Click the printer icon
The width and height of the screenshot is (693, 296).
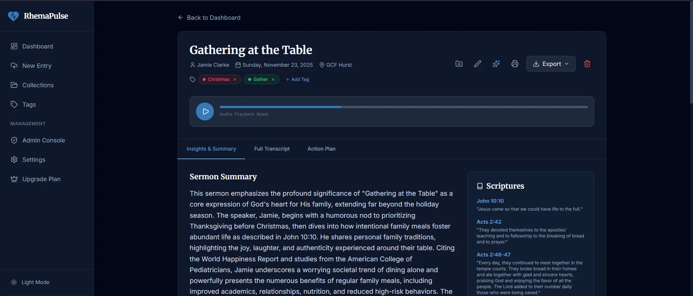tap(515, 64)
